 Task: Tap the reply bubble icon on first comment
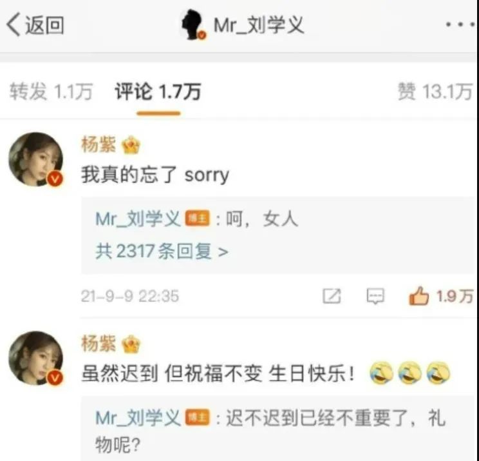pos(375,296)
